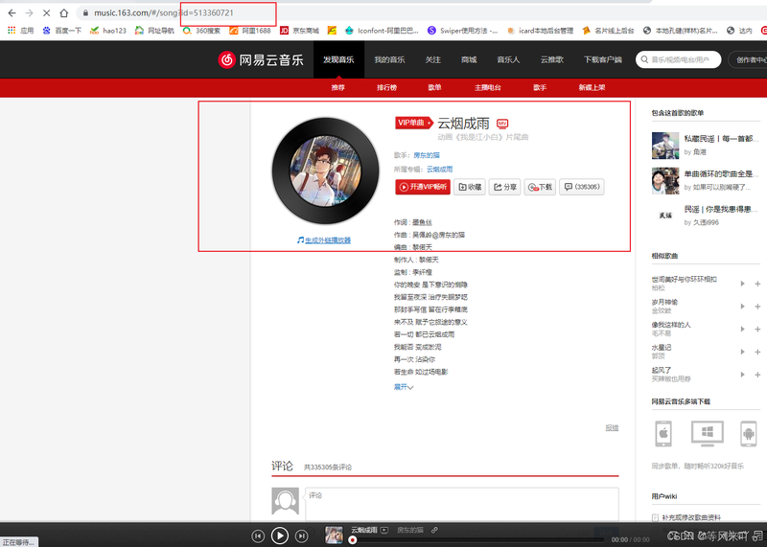Image resolution: width=767 pixels, height=547 pixels.
Task: Click the browser address bar URL
Action: pos(163,13)
